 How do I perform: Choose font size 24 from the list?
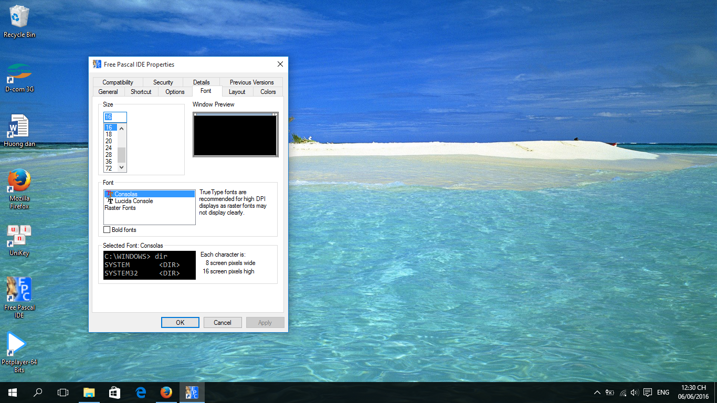tap(109, 148)
